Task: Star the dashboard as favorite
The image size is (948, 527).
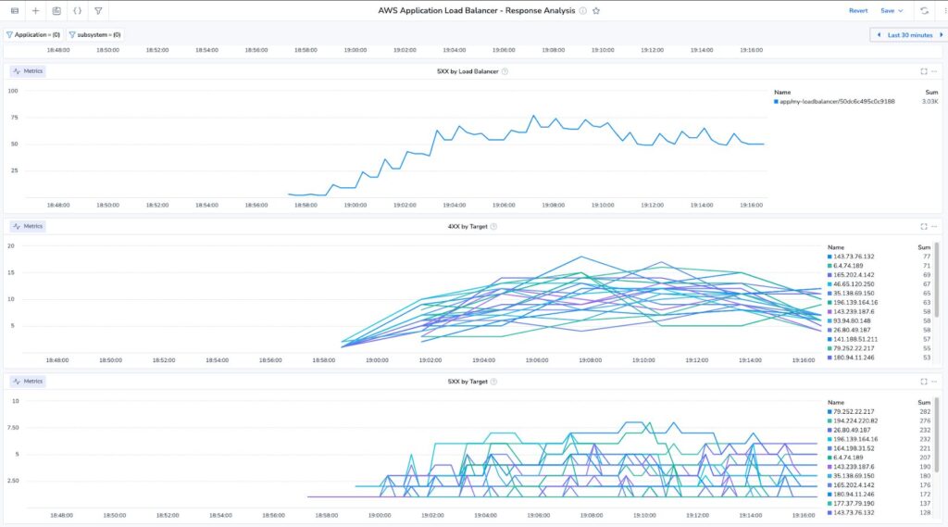Action: click(596, 11)
